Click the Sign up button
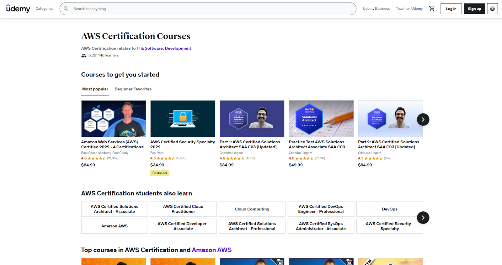This screenshot has height=265, width=502. click(474, 9)
